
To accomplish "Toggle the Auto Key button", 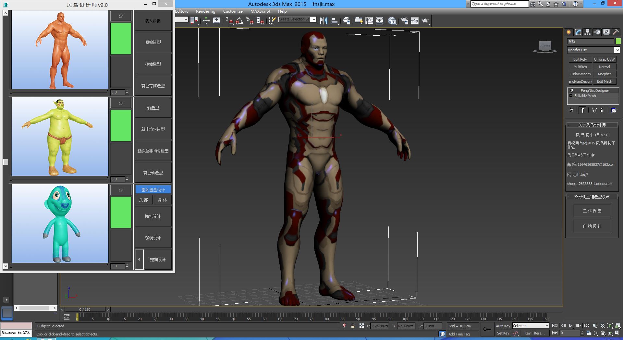I will (x=503, y=326).
